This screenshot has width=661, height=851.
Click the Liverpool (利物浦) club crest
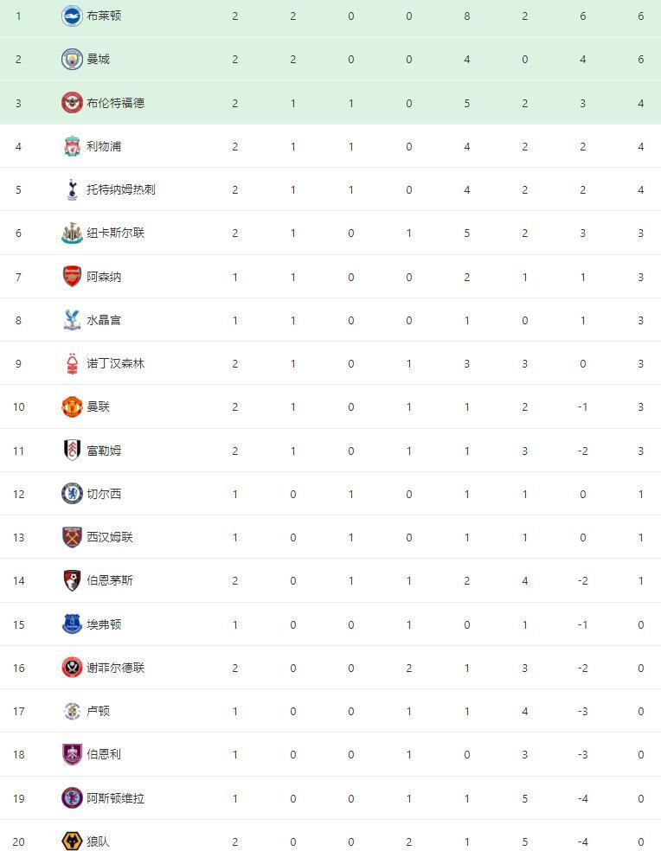72,146
